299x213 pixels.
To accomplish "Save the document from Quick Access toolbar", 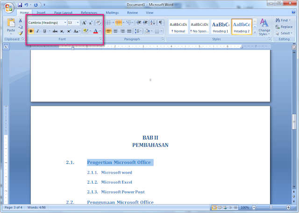I will pos(20,5).
